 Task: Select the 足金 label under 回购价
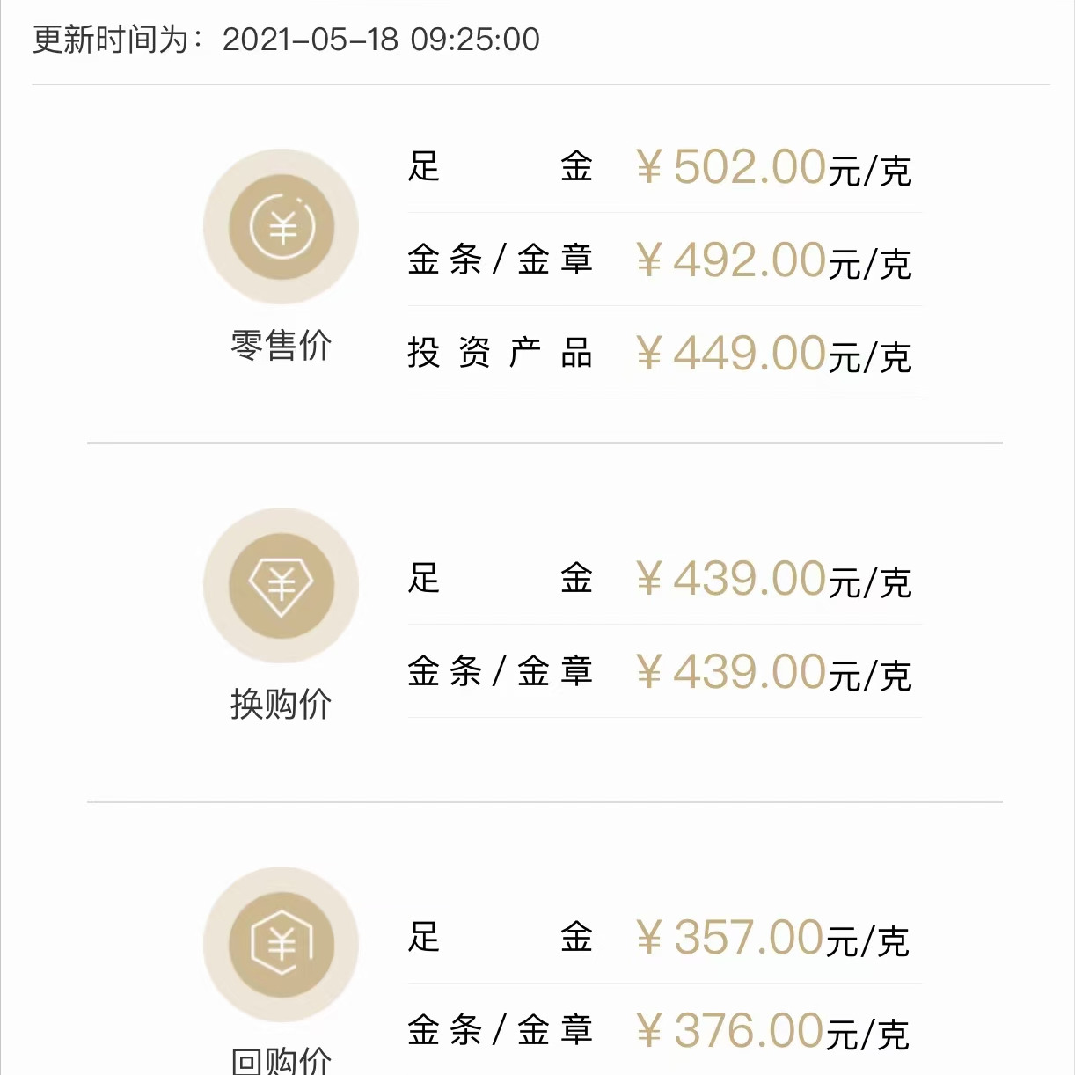tap(500, 937)
